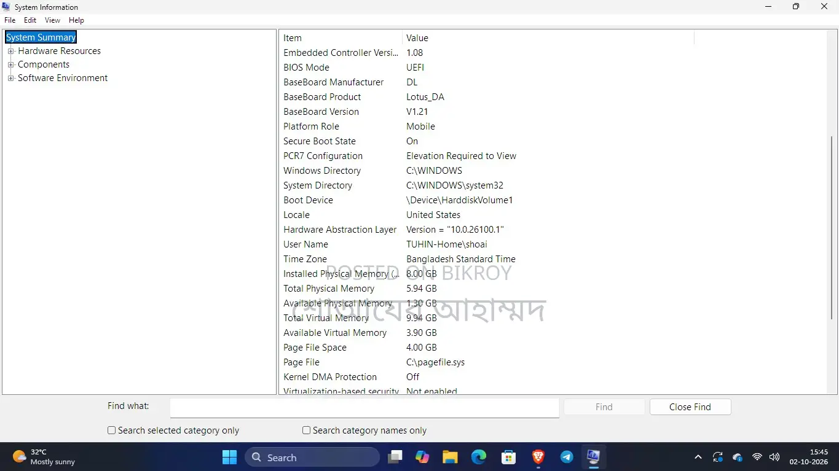Screen dimensions: 839x471
Task: Open weather widget showing 32°C
Action: click(x=44, y=457)
